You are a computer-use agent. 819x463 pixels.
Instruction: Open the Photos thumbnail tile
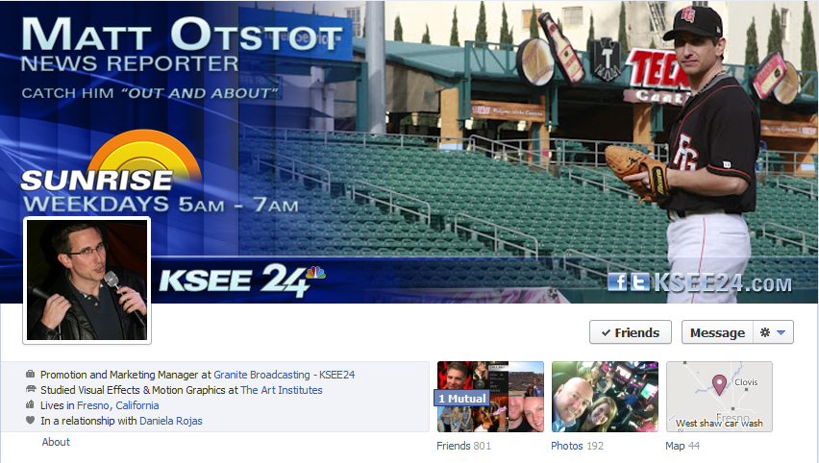(605, 397)
